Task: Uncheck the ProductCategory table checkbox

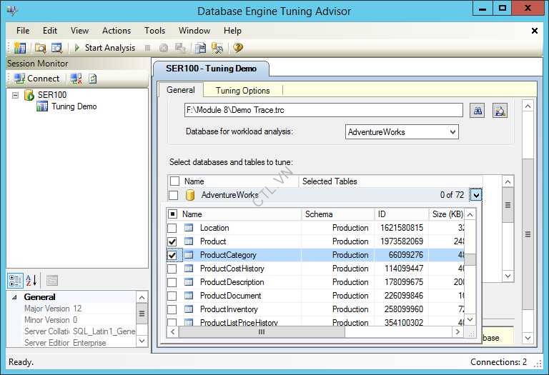Action: (172, 255)
